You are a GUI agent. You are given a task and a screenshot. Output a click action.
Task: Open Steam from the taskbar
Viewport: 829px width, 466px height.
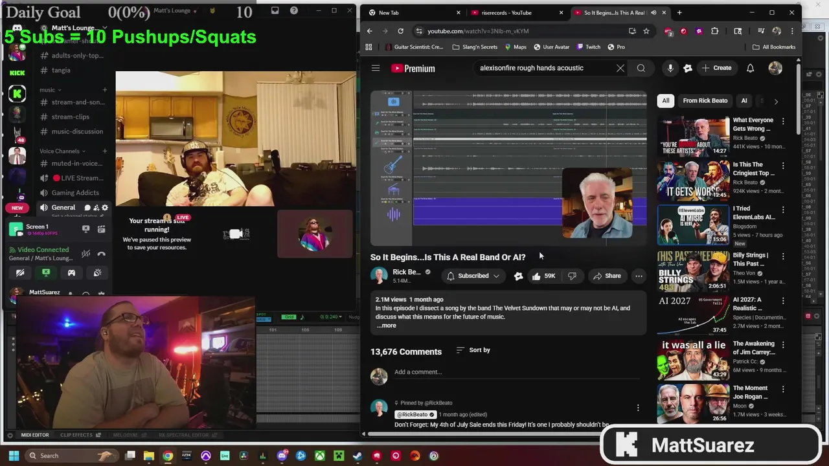point(358,456)
